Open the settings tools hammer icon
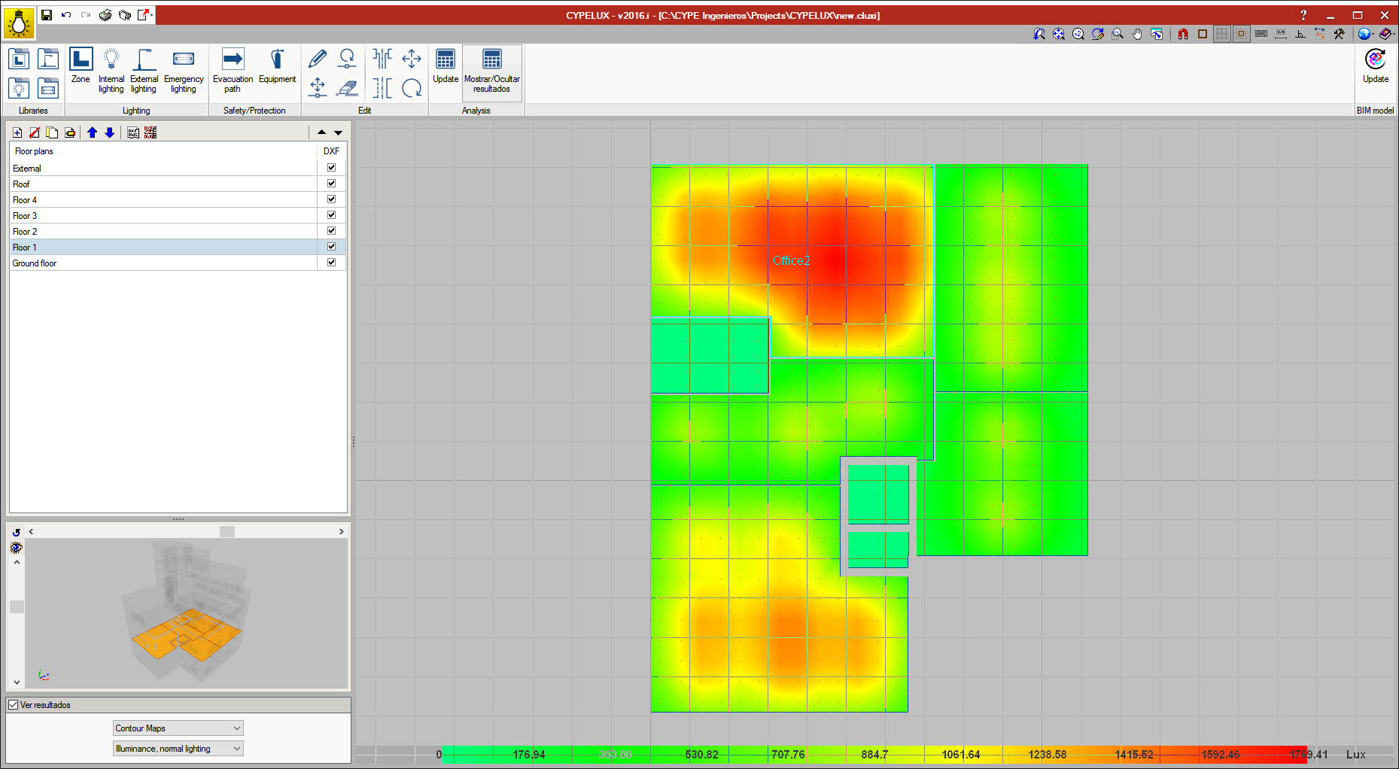Image resolution: width=1399 pixels, height=769 pixels. point(1339,34)
